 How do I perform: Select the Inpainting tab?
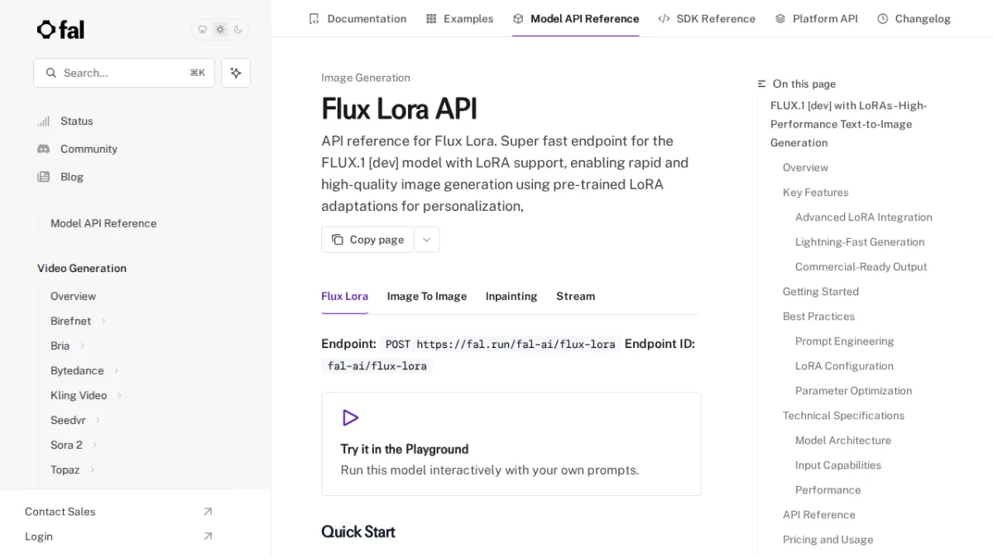pyautogui.click(x=511, y=296)
